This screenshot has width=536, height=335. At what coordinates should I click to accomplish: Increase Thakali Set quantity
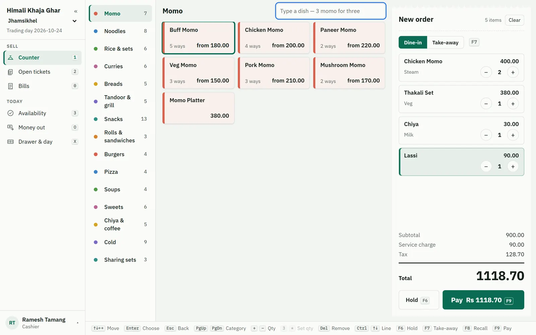pos(513,104)
